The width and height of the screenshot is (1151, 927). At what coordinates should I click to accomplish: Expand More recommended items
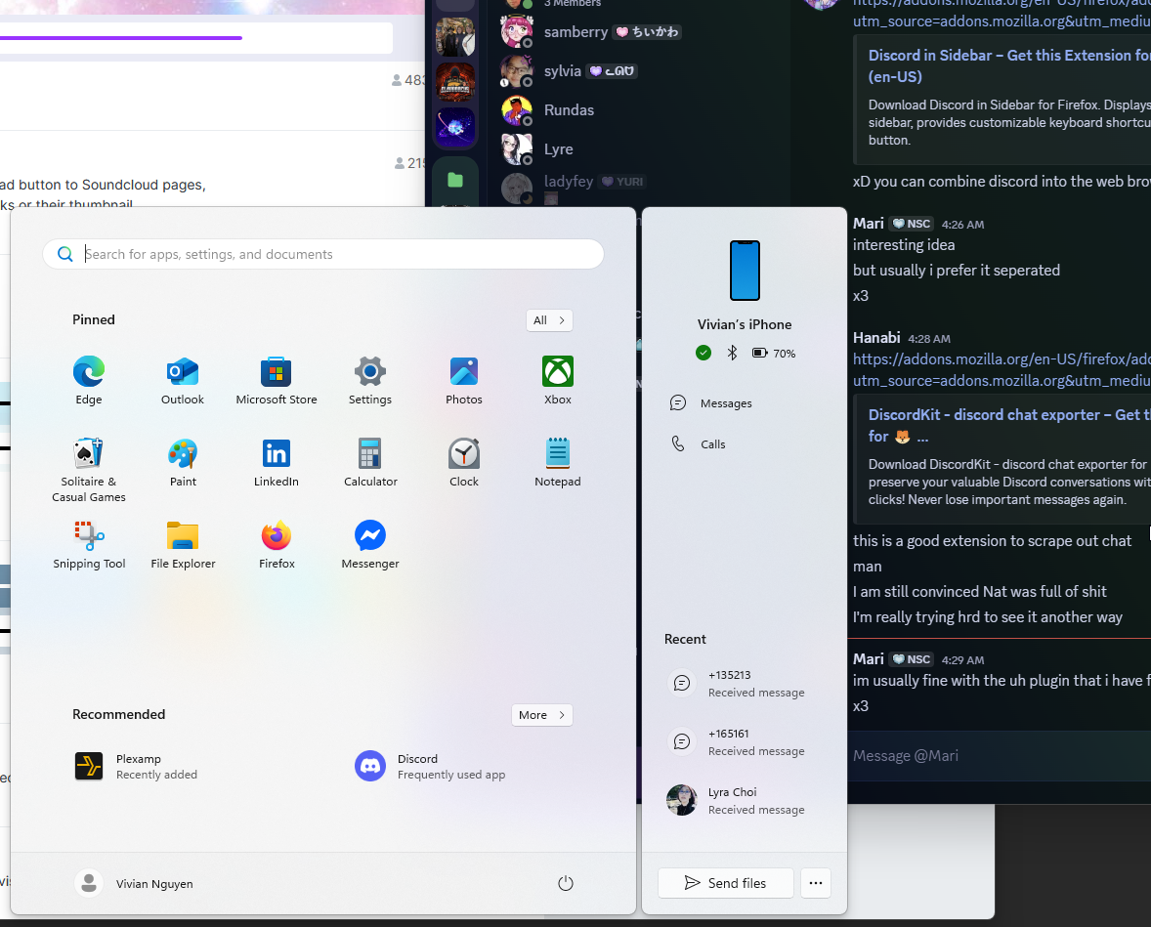541,715
